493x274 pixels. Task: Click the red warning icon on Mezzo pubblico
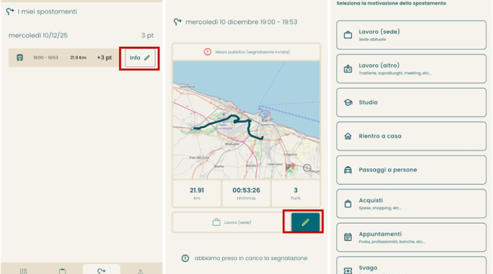[x=208, y=52]
